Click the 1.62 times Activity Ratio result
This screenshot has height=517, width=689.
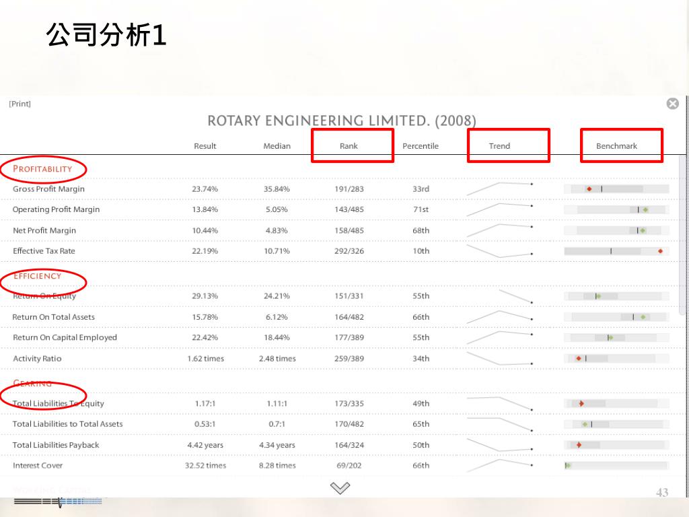point(205,359)
